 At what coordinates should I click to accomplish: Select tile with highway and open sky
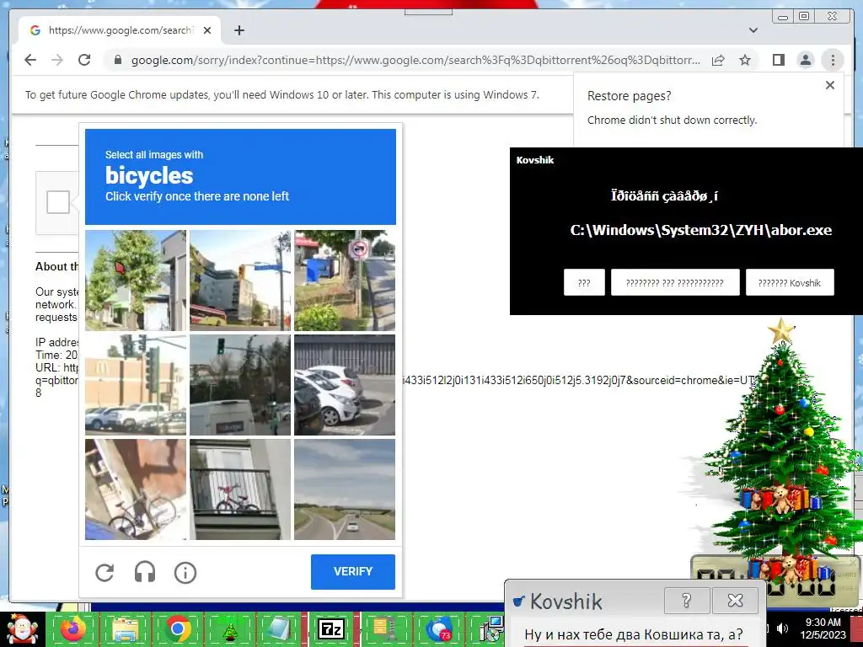(345, 489)
